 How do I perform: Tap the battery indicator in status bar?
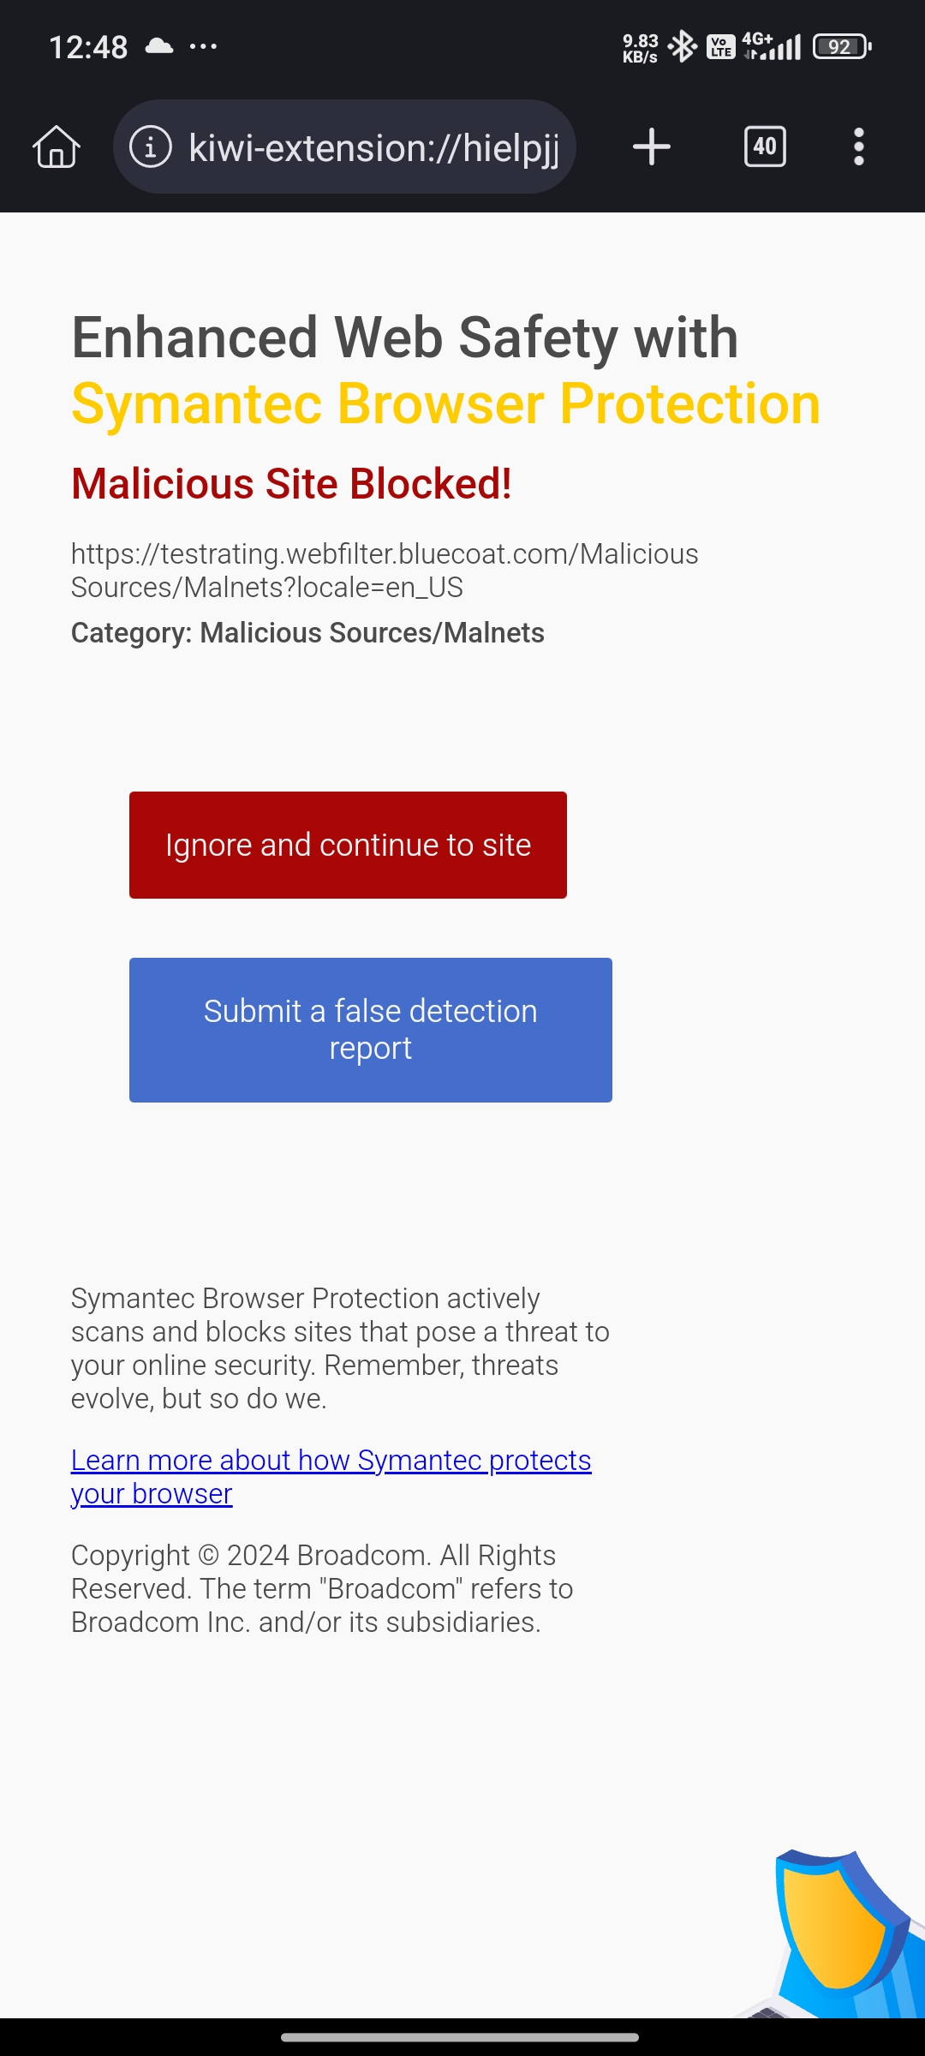pyautogui.click(x=842, y=46)
